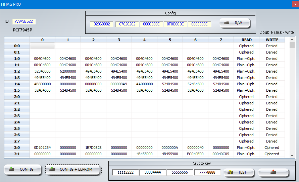Click the R/W config button
299x182 pixels.
point(235,23)
